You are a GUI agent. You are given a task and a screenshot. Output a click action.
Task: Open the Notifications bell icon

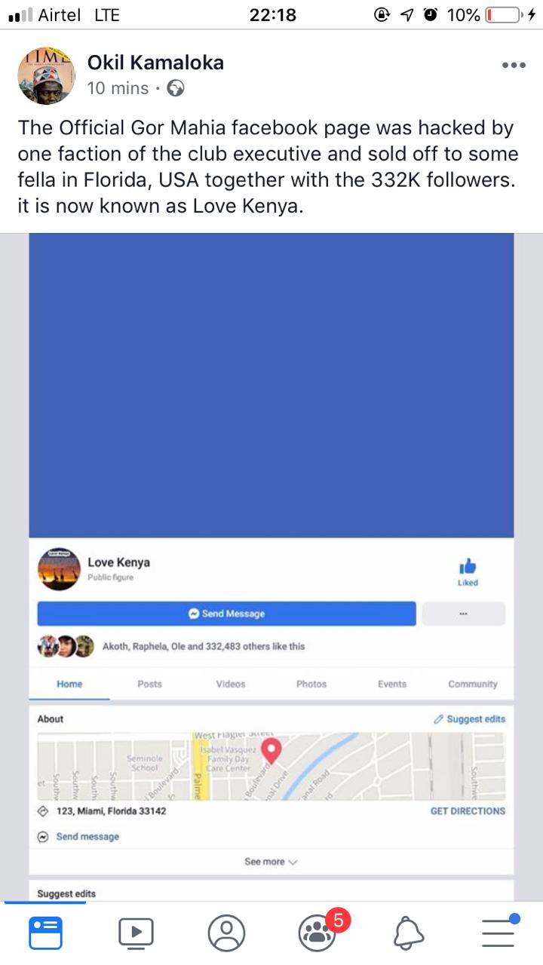(x=409, y=933)
